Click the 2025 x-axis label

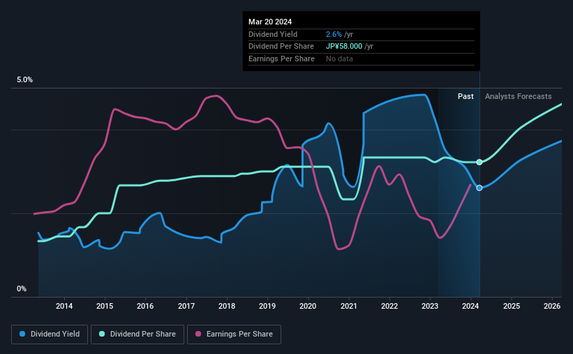(512, 306)
